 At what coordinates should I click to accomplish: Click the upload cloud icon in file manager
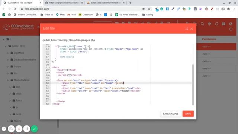tap(209, 24)
